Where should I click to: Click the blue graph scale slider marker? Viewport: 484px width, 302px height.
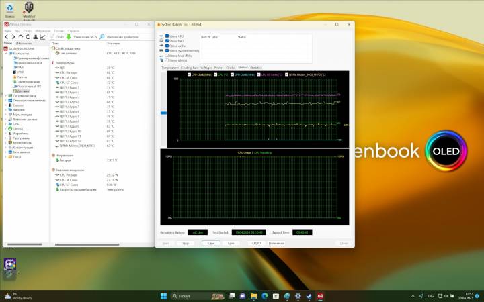pos(163,113)
